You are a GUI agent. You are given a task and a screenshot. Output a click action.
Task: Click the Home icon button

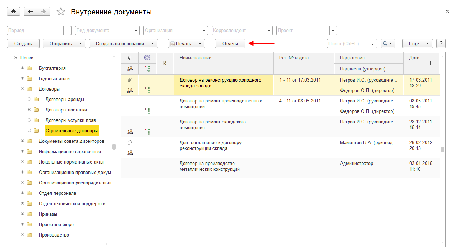[14, 12]
